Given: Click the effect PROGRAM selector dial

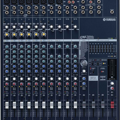Looking at the screenshot, I should (x=84, y=63).
